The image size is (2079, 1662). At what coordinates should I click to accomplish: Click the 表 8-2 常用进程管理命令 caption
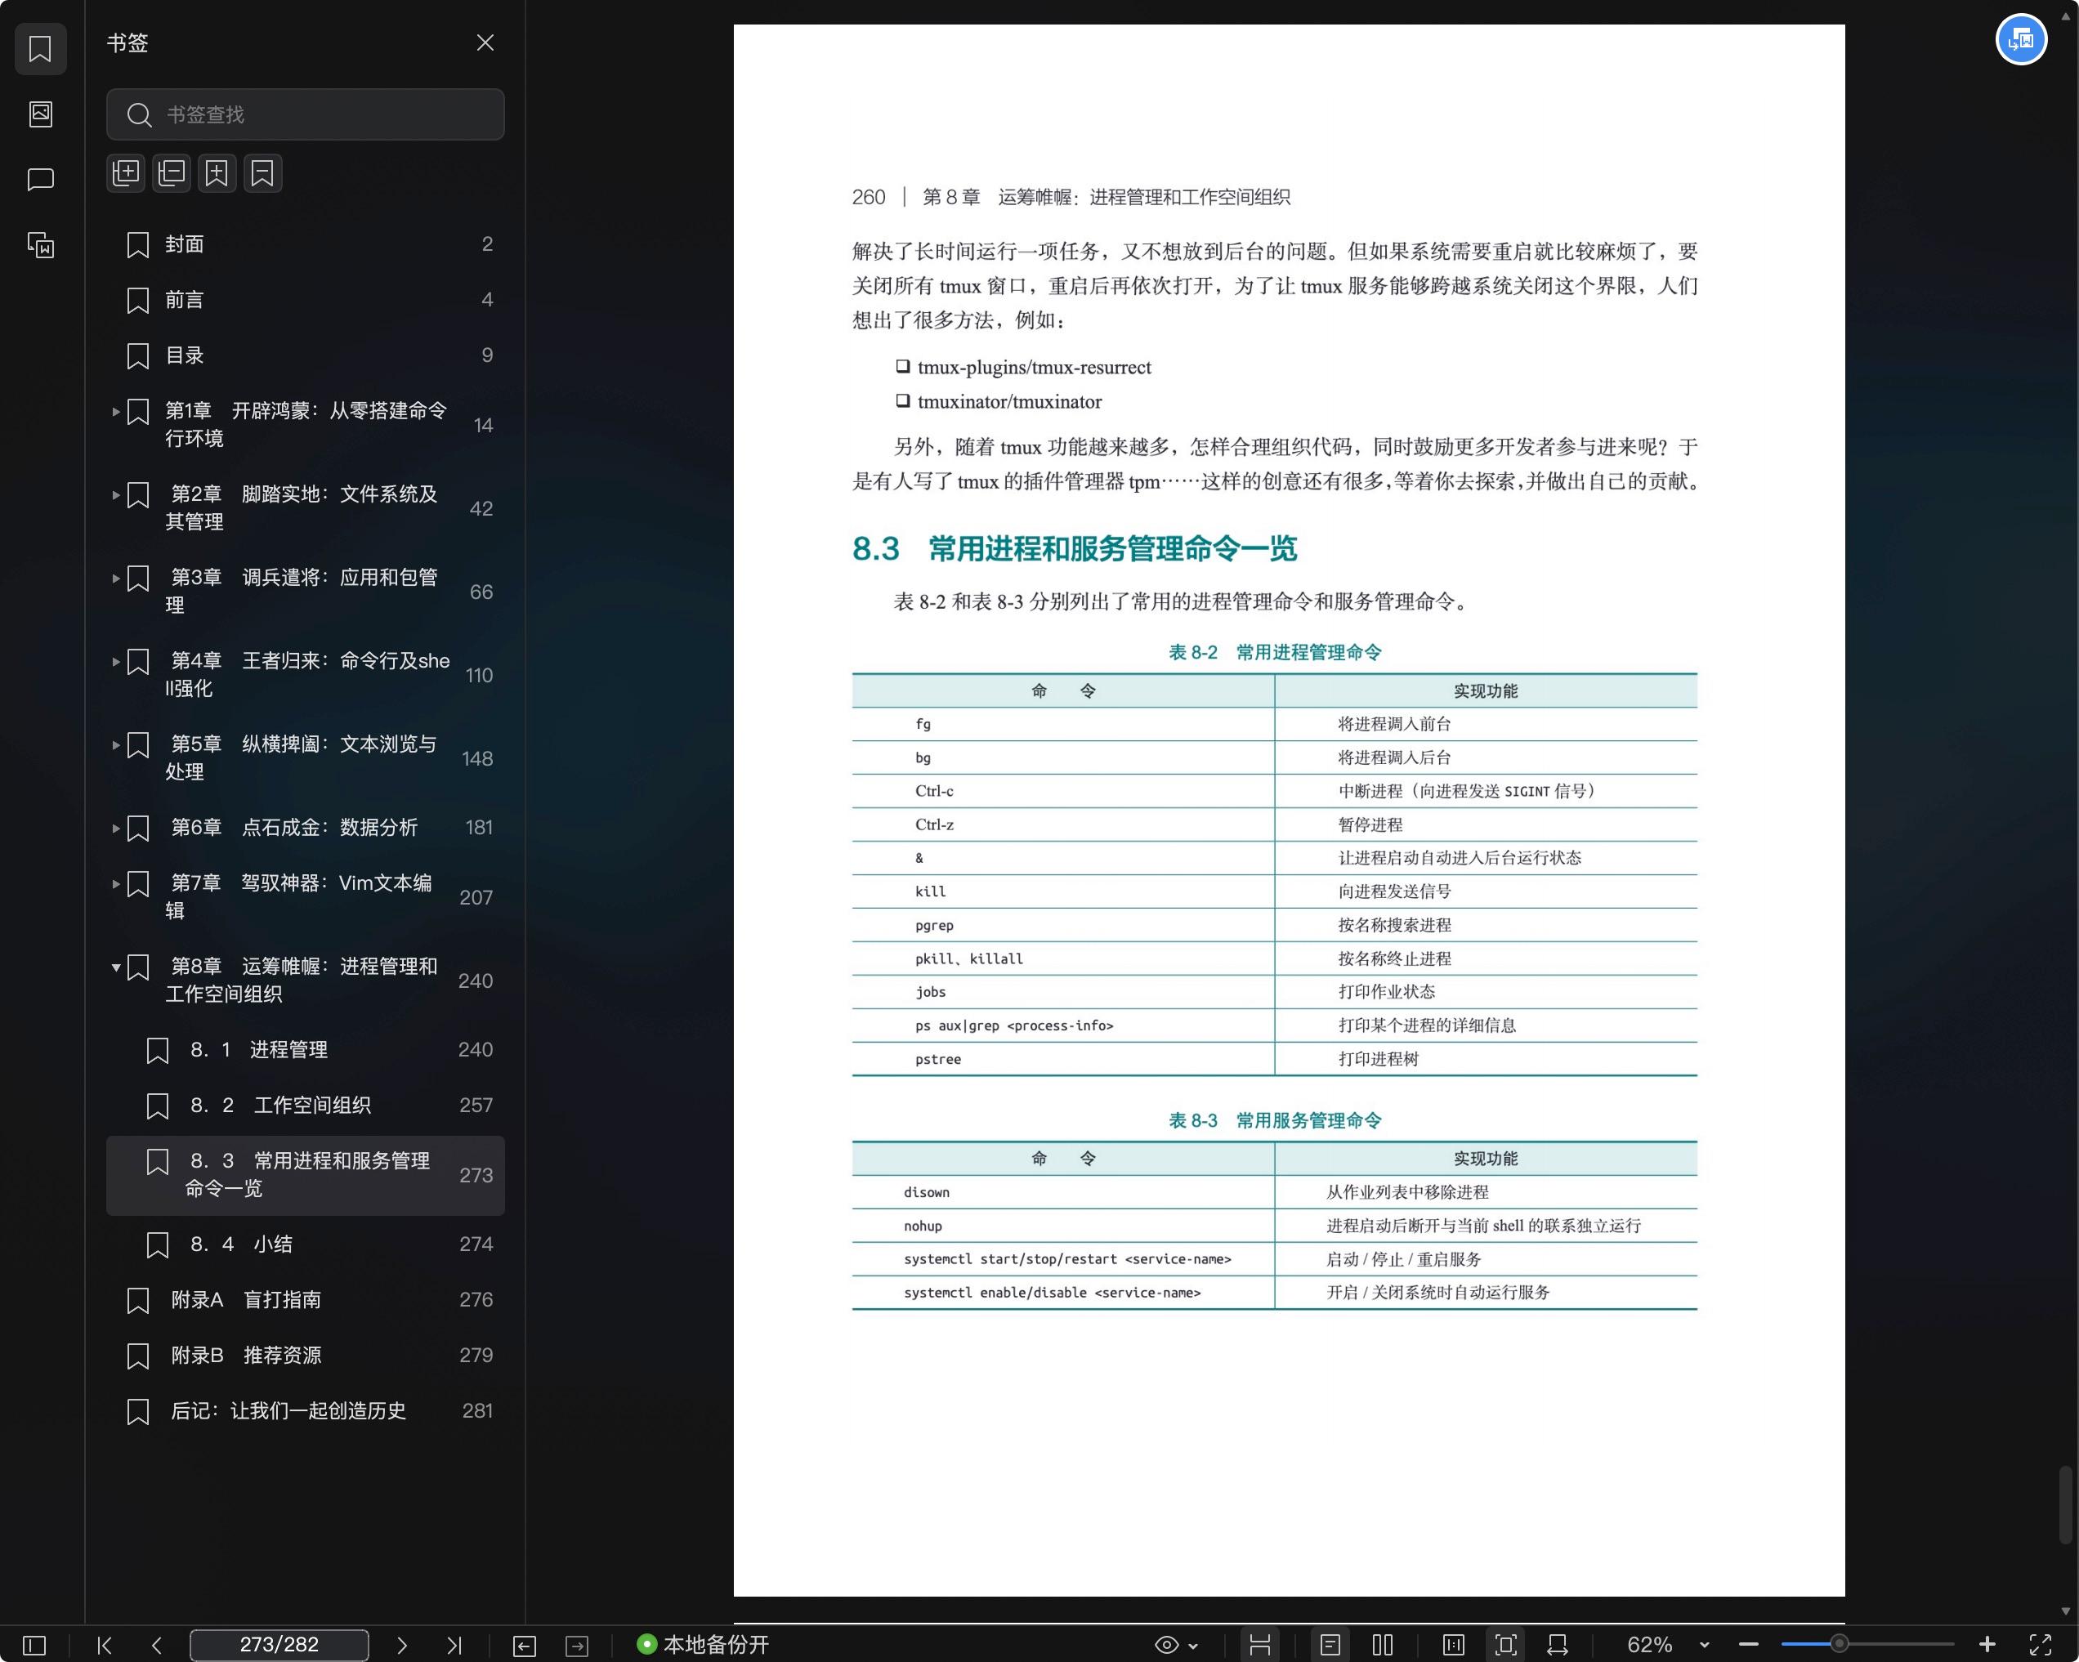(x=1275, y=652)
